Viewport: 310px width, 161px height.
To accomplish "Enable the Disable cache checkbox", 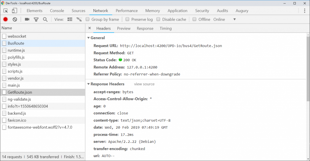I will (x=158, y=19).
